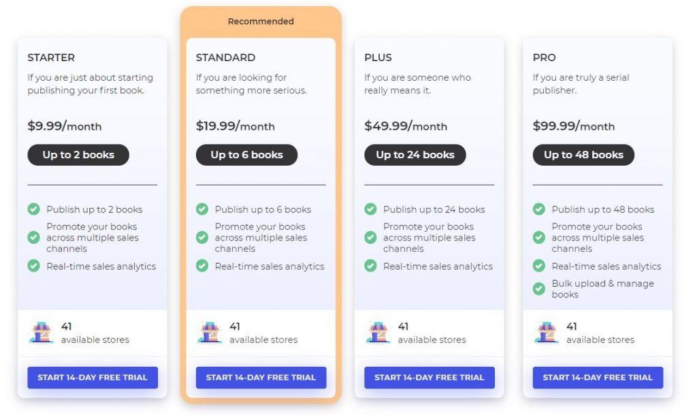Select the Up to 2 books pill
The height and width of the screenshot is (415, 697).
pos(78,155)
